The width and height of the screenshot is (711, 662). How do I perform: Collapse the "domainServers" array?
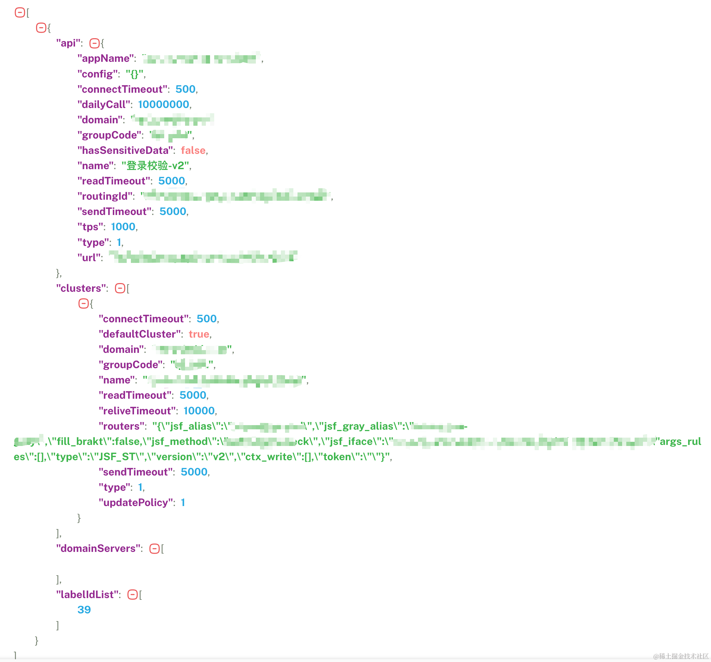[x=154, y=548]
